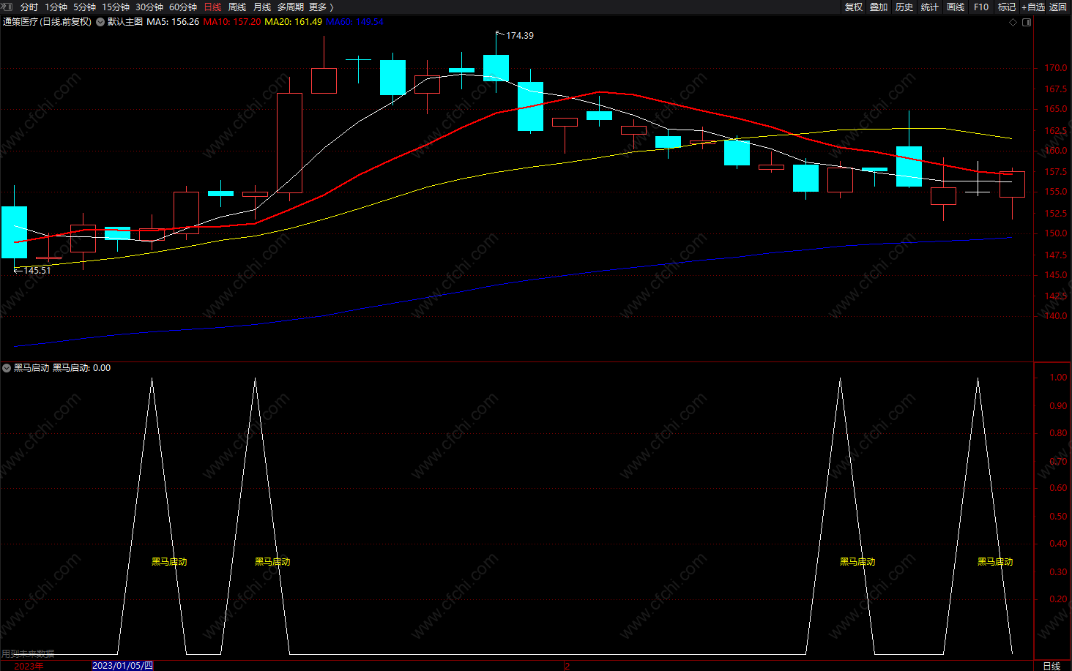1072x671 pixels.
Task: Select the 30分钟 period
Action: [x=149, y=7]
